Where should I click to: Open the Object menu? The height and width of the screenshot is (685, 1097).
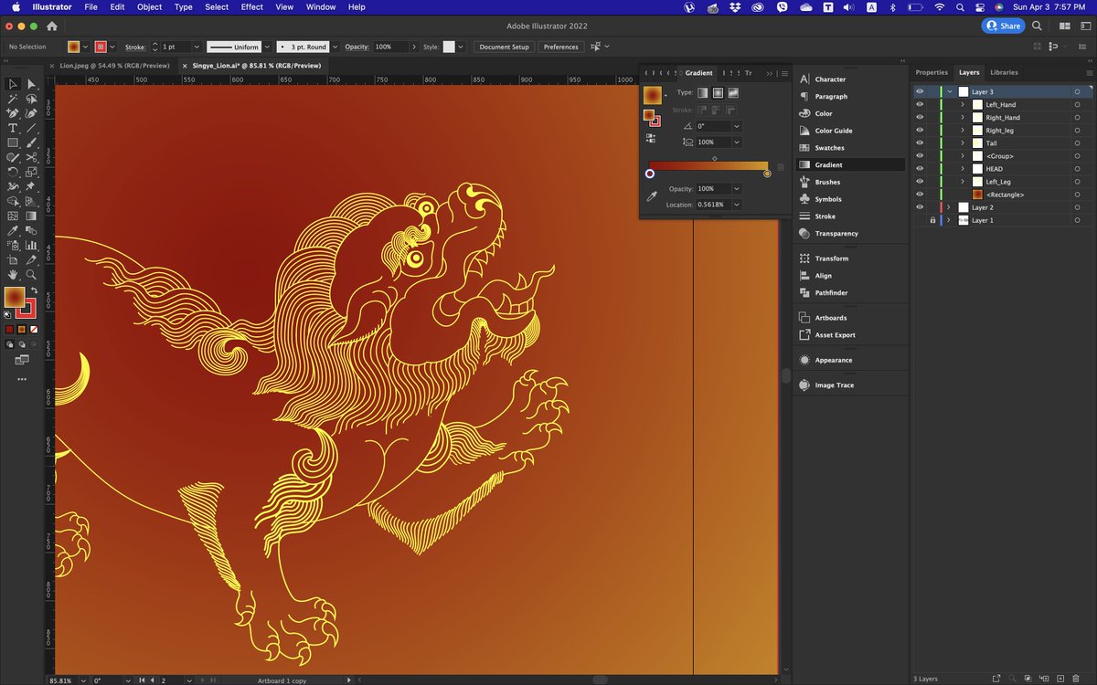(x=149, y=6)
